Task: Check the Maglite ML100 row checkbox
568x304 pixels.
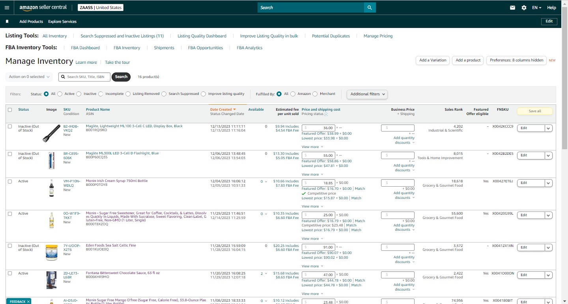Action: [10, 126]
